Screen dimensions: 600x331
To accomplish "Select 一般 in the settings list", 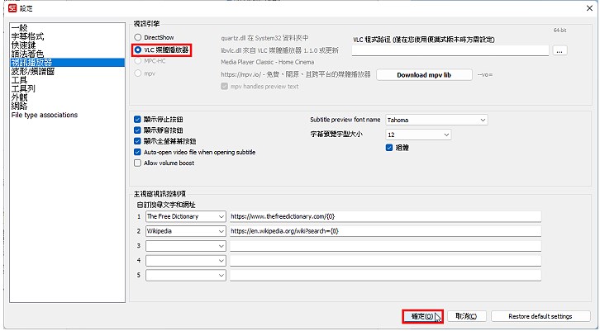I will (19, 28).
